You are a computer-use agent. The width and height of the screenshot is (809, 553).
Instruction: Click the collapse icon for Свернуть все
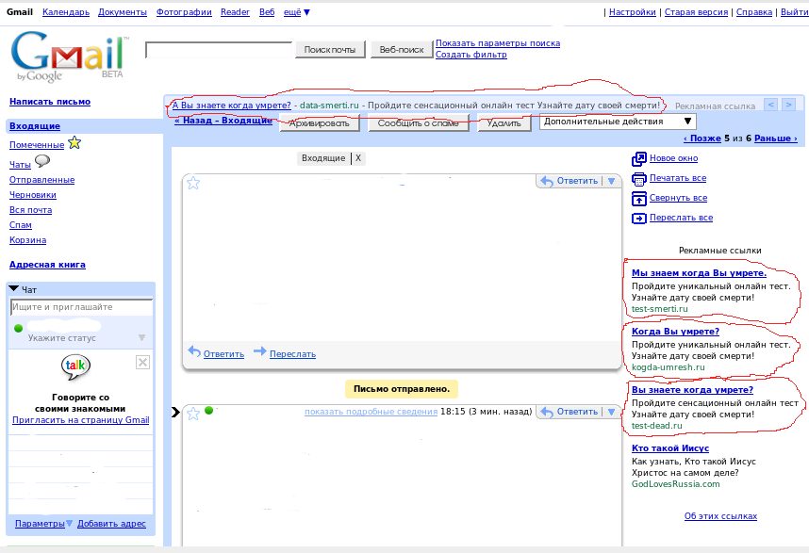(638, 199)
